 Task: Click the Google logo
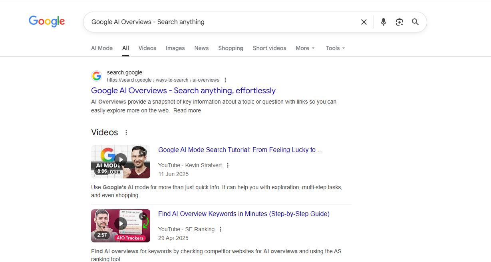coord(47,21)
